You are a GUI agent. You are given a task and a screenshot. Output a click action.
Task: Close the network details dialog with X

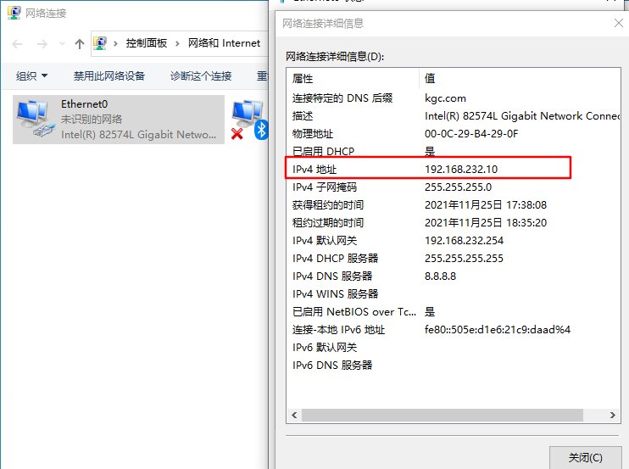pos(619,23)
